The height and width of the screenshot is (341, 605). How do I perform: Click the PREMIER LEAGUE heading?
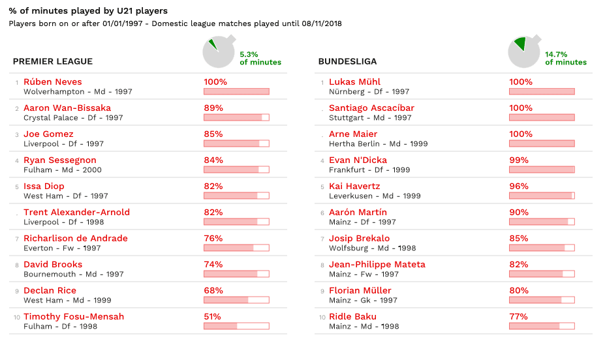[x=53, y=62]
